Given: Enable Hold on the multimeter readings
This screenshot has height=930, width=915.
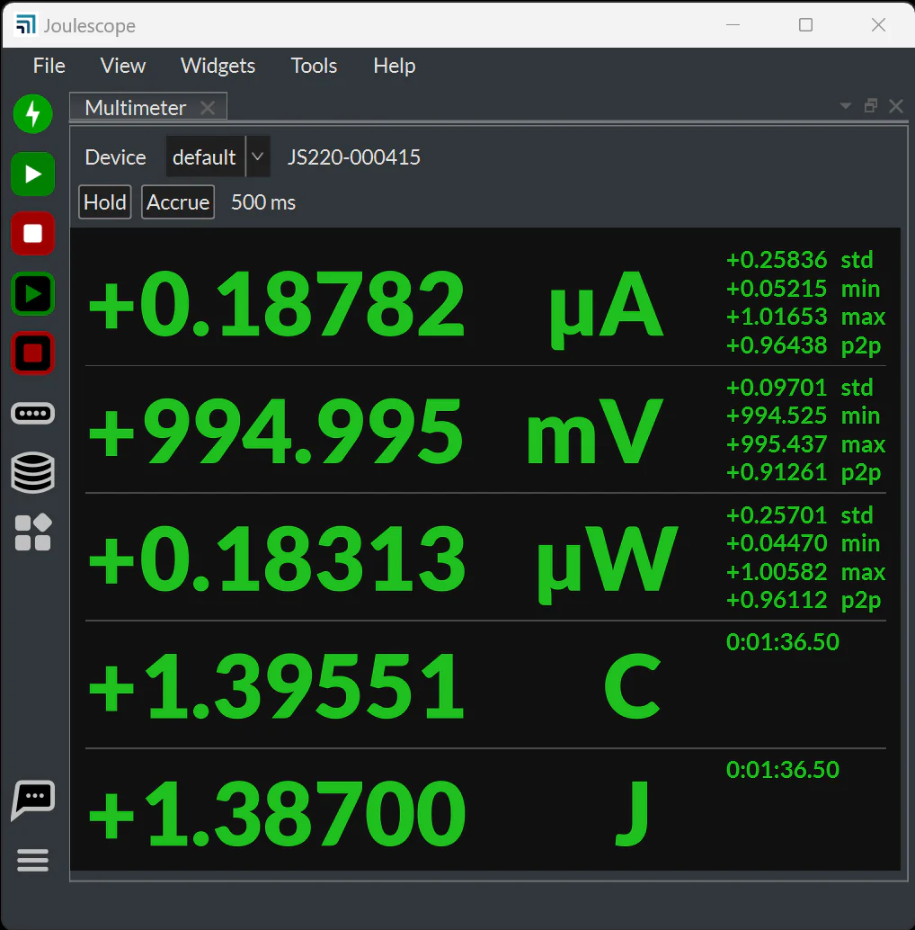Looking at the screenshot, I should (x=104, y=201).
